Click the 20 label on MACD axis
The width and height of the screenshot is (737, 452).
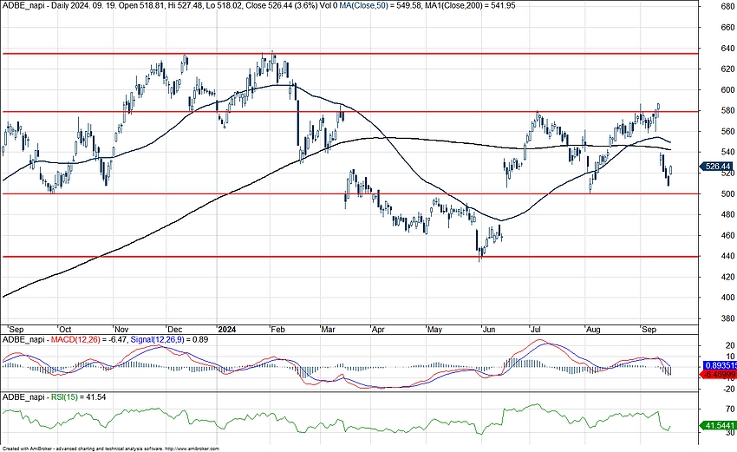729,345
